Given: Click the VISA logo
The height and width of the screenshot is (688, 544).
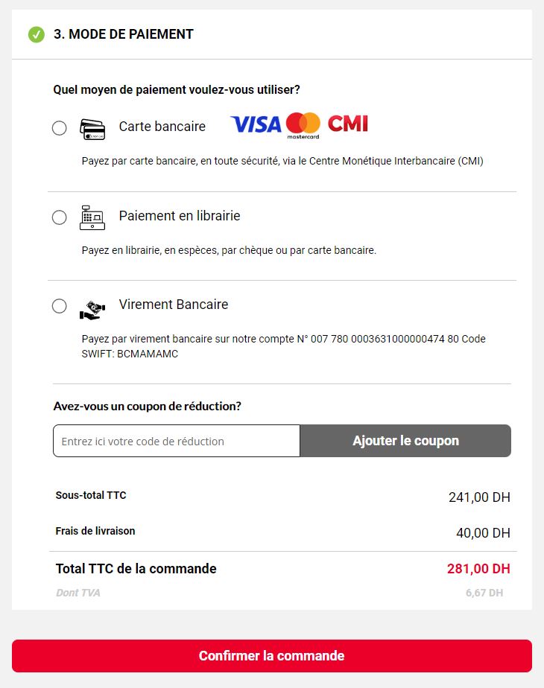Looking at the screenshot, I should 256,124.
